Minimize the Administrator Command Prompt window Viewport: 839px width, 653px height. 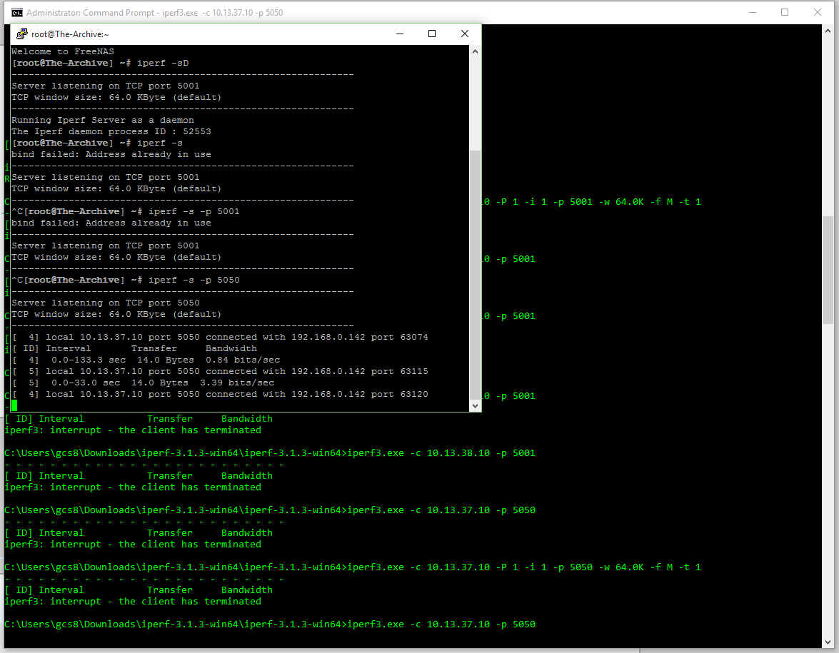coord(753,12)
